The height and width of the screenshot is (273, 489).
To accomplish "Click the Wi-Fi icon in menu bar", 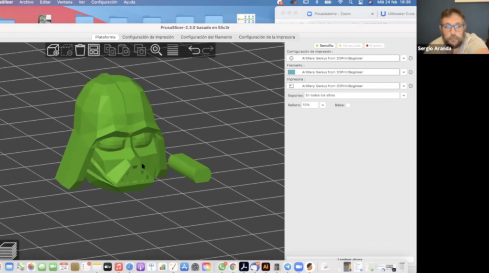I will 340,2.
